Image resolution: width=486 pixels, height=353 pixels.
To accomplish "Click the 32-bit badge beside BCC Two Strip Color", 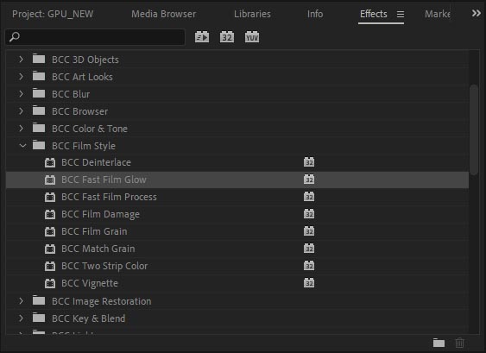I will (309, 266).
